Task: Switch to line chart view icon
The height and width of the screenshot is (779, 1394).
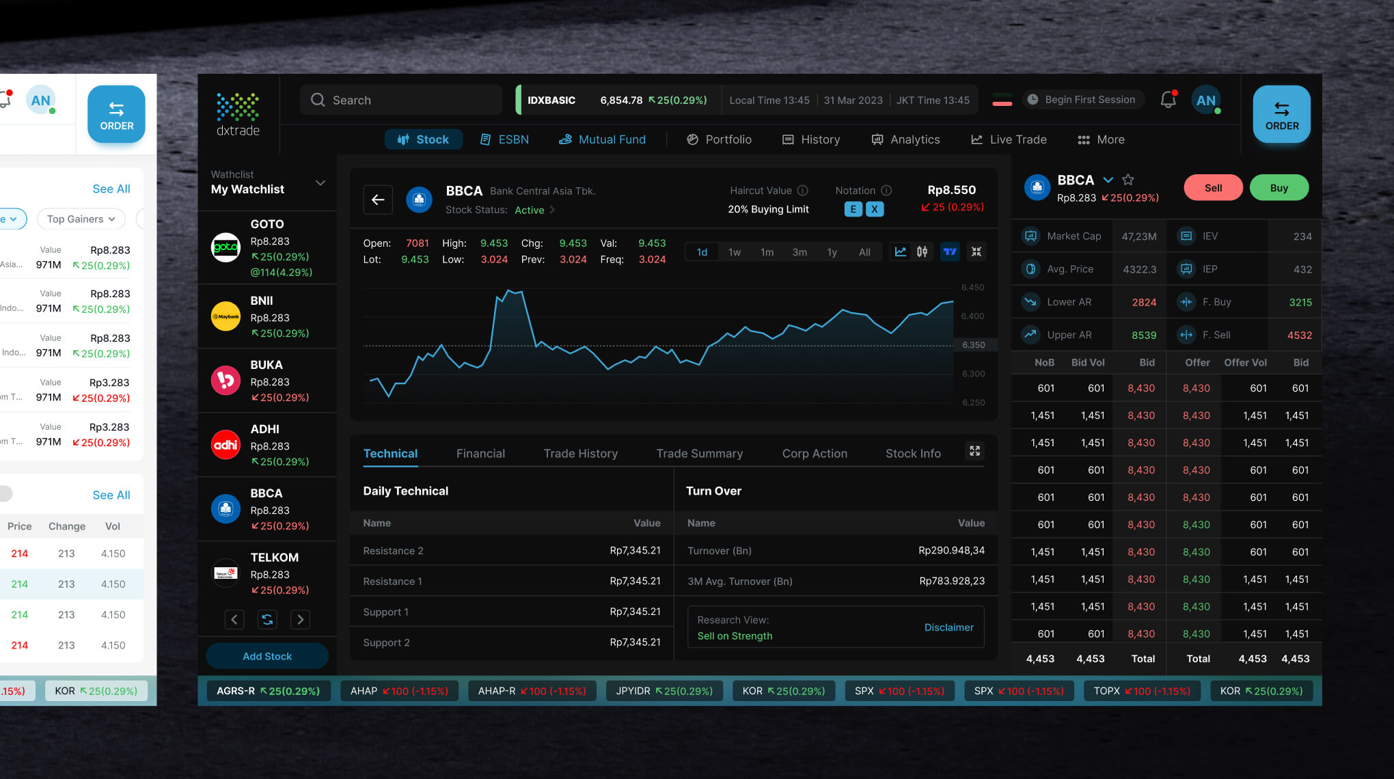Action: pos(901,251)
